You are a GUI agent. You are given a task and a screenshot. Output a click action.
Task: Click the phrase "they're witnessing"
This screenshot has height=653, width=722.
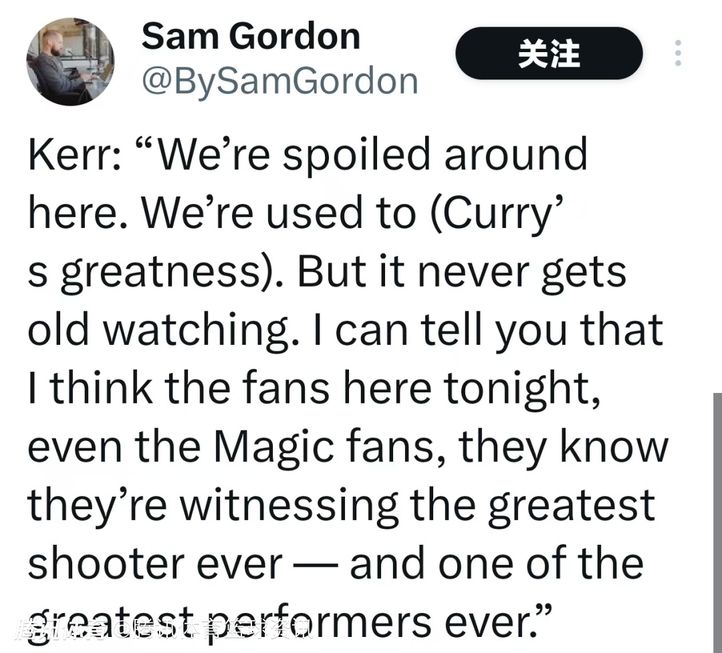coord(213,505)
